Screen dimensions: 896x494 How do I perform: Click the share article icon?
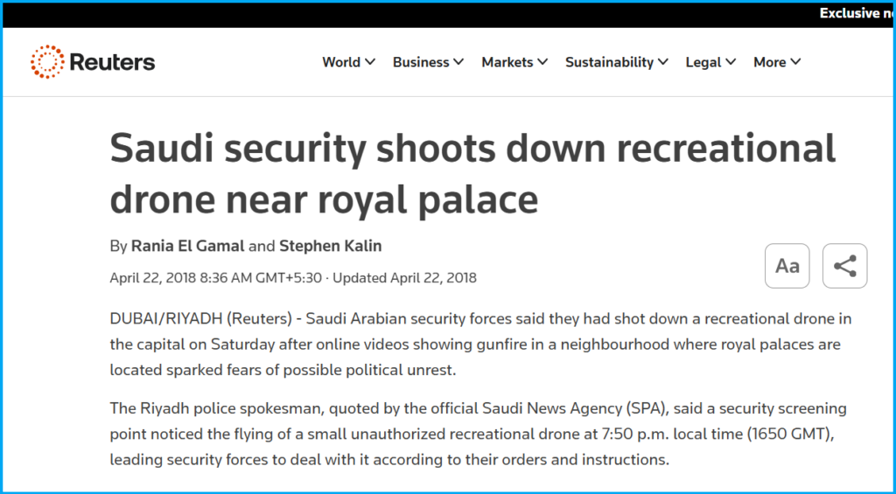844,266
